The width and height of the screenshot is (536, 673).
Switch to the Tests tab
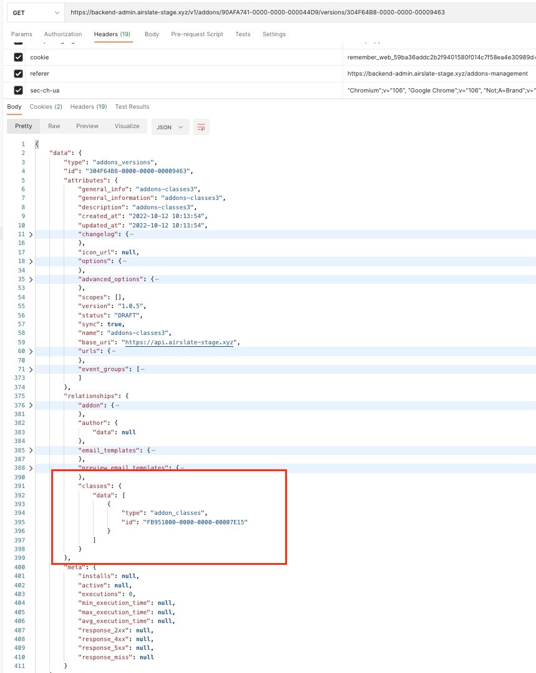(x=243, y=34)
